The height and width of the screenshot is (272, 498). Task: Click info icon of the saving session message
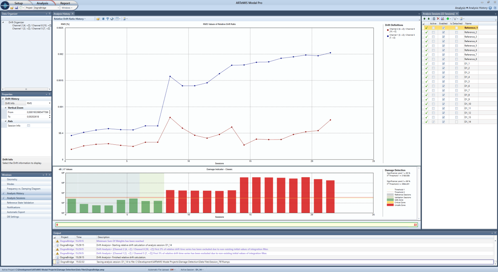pos(57,262)
